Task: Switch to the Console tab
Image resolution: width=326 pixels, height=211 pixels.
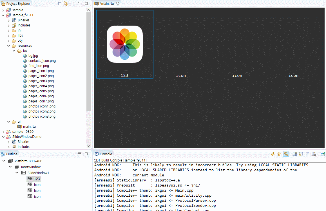Action: (103, 154)
